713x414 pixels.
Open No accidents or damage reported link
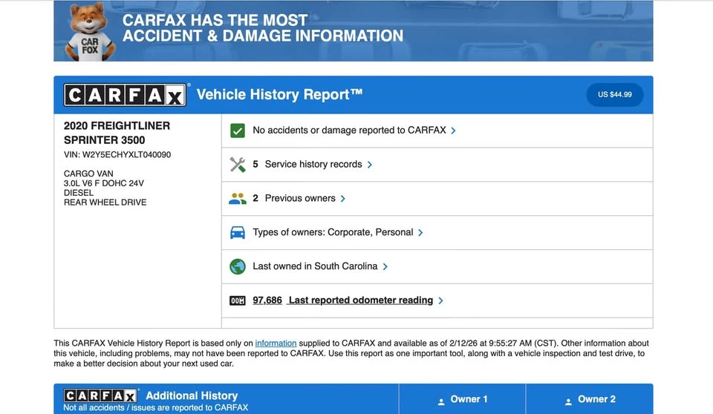click(349, 130)
